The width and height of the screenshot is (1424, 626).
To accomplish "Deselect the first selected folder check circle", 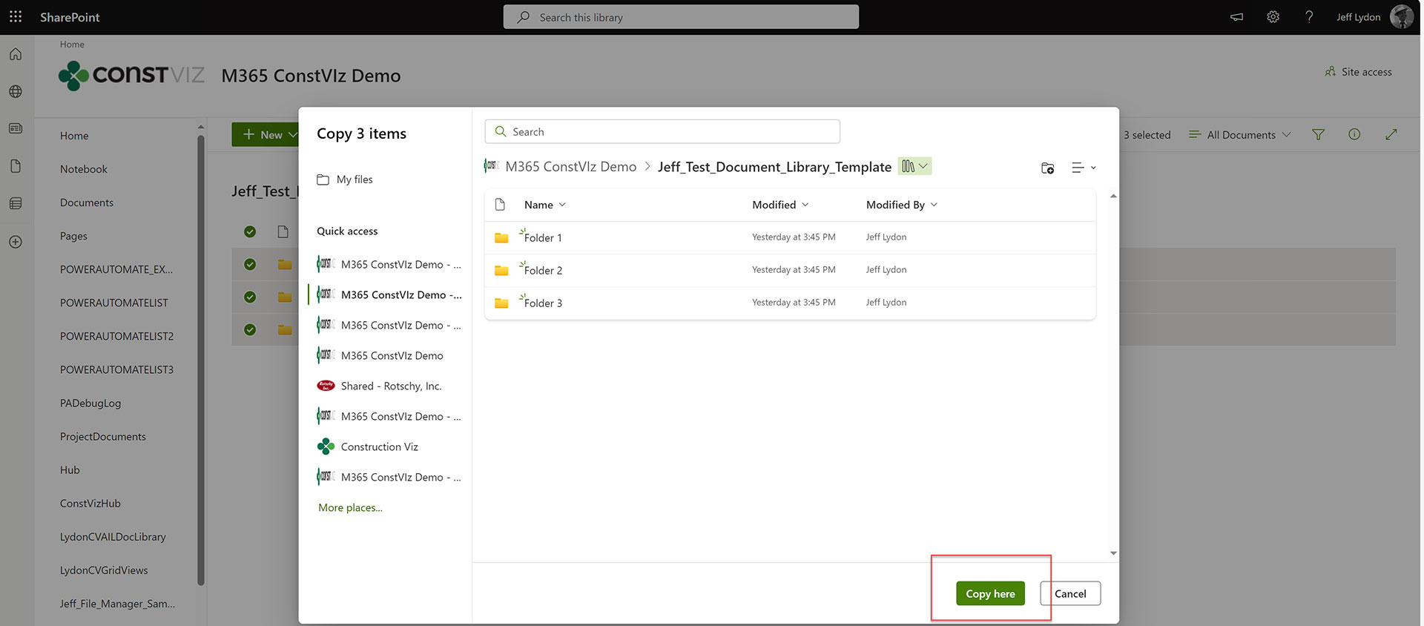I will 250,264.
